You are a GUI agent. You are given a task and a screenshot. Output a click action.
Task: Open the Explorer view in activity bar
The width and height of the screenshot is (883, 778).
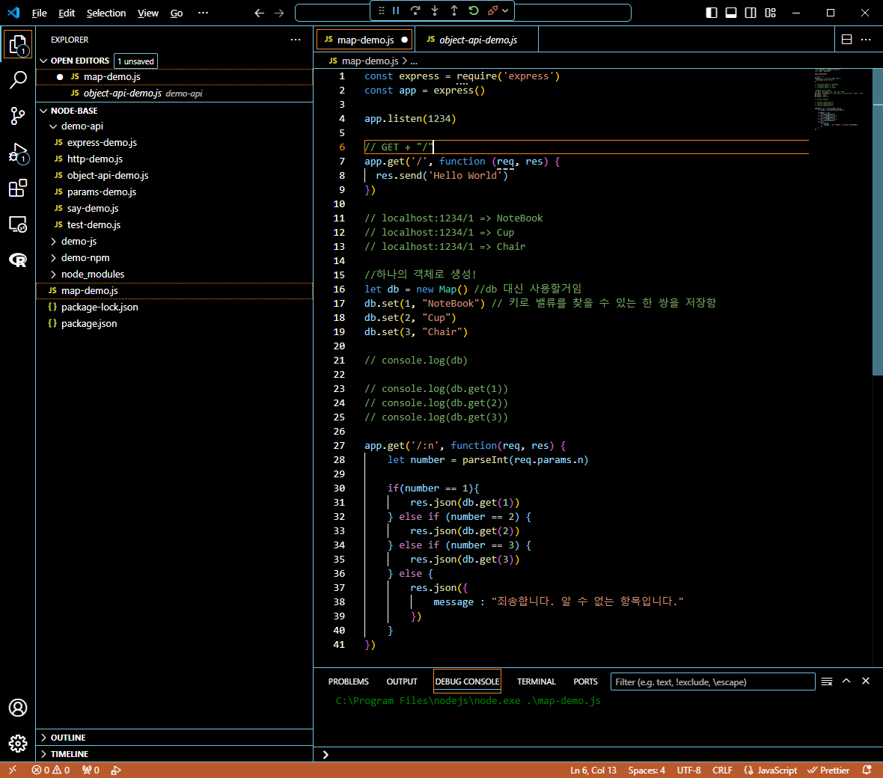[x=18, y=44]
